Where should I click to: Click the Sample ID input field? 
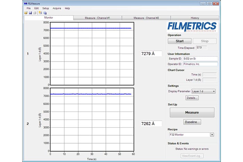pyautogui.click(x=200, y=59)
